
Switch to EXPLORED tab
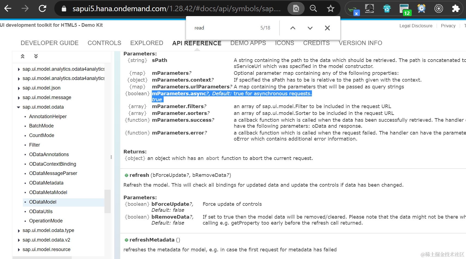[x=147, y=43]
